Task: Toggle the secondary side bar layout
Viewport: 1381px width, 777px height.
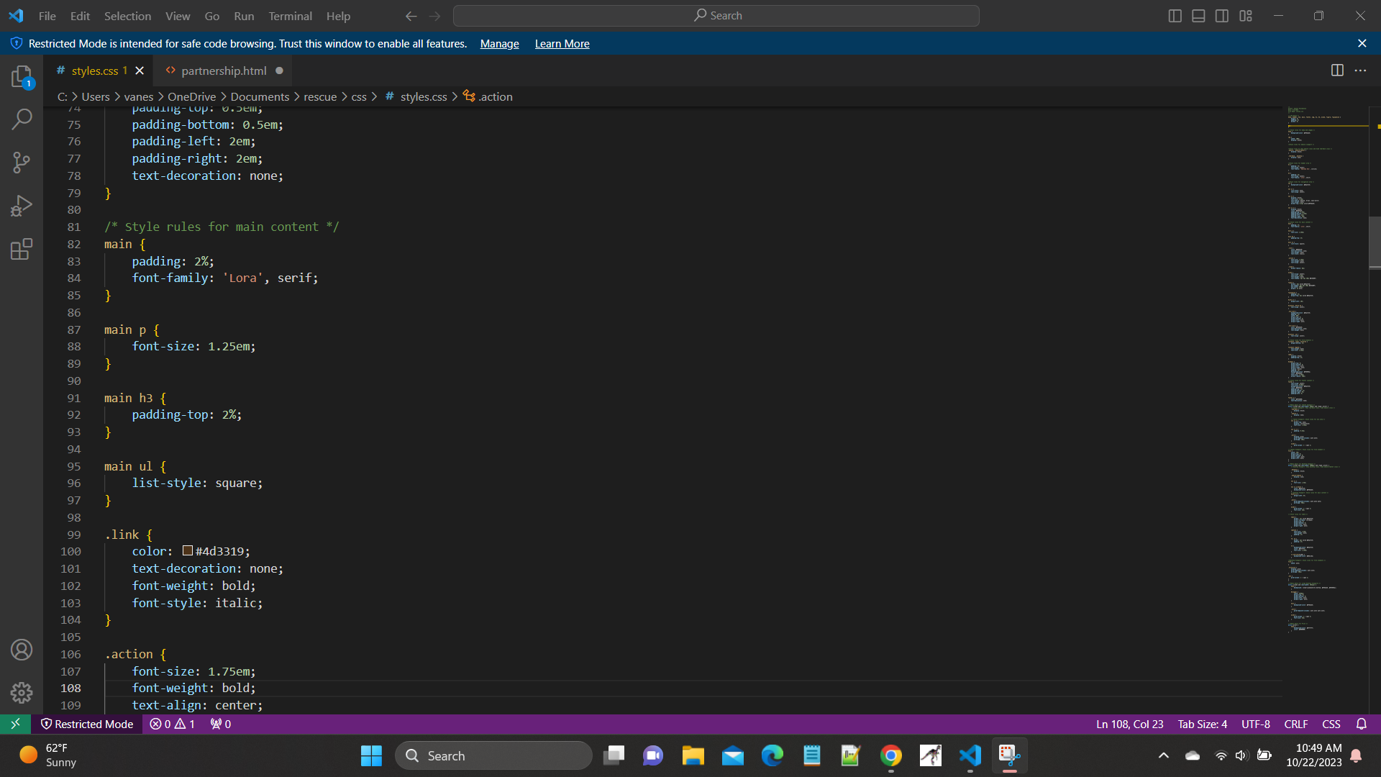Action: click(x=1222, y=16)
